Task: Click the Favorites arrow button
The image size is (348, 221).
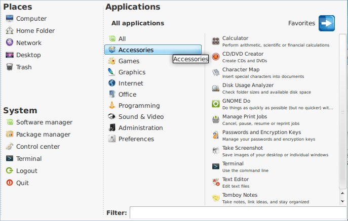Action: (x=327, y=23)
